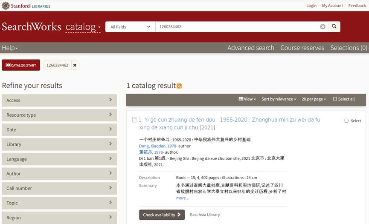Open Sort by relevance dropdown
Screen dimensions: 369x224
click(279, 99)
